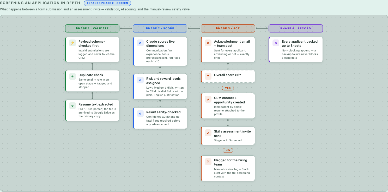Image resolution: width=388 pixels, height=192 pixels.
Task: Click the checkmark icon on Skills assessment invite card
Action: (x=208, y=133)
